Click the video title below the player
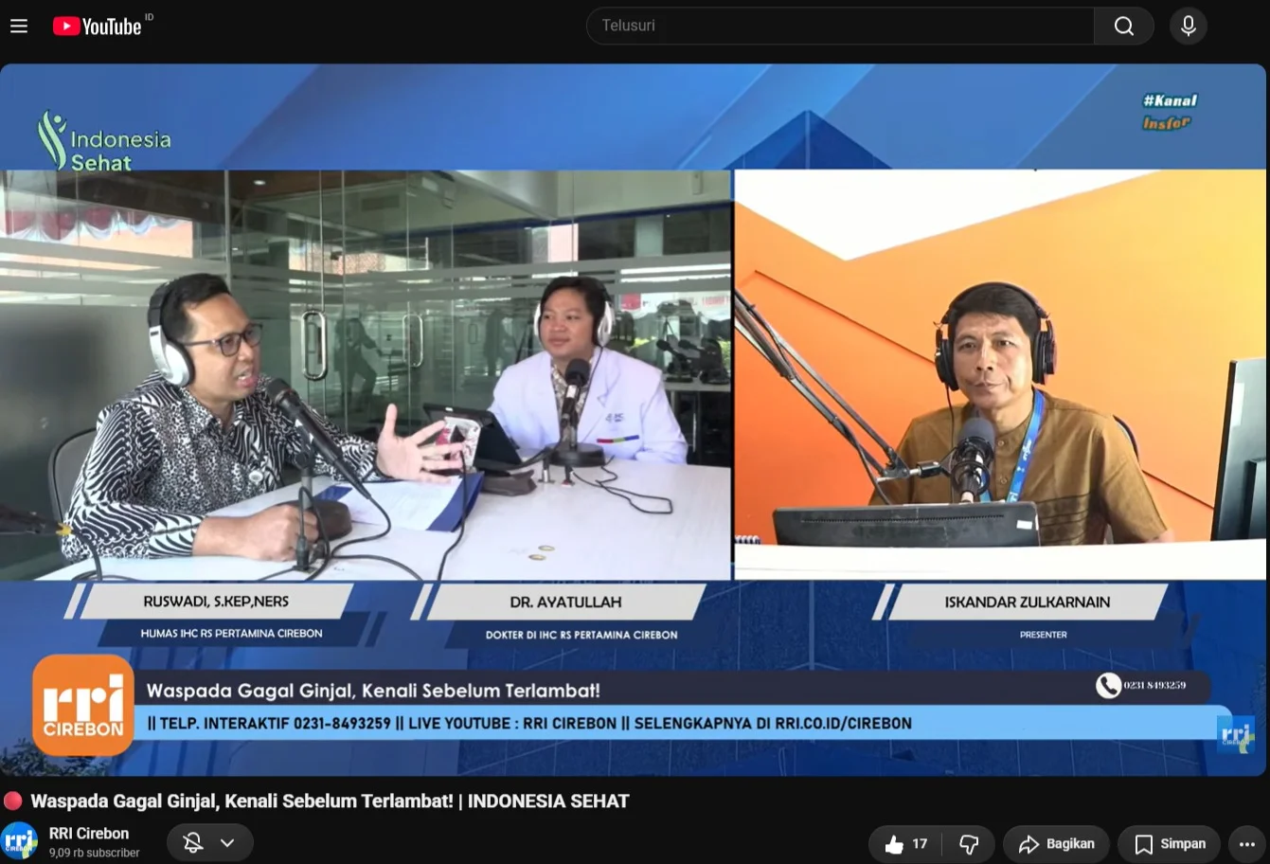This screenshot has width=1270, height=864. [x=331, y=801]
